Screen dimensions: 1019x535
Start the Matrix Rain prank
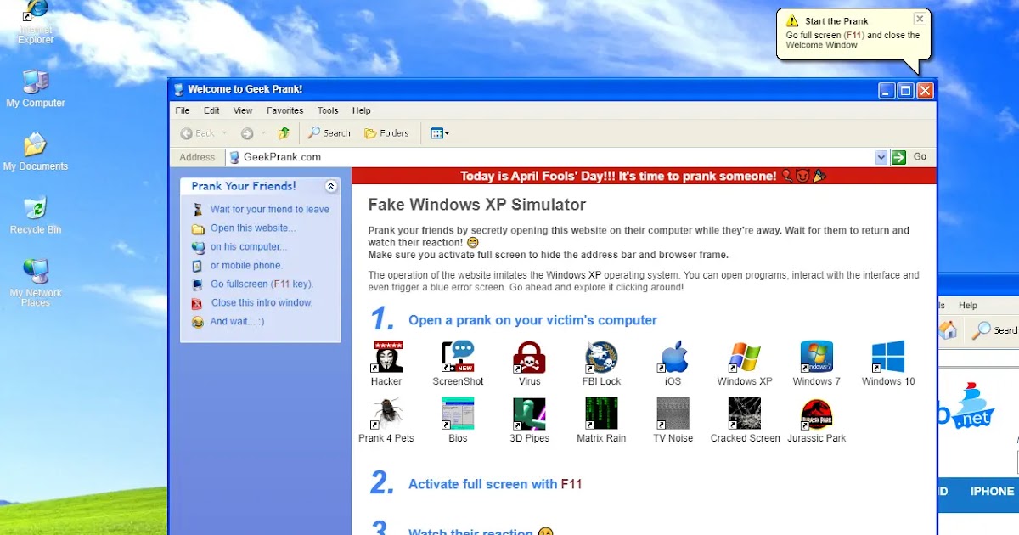(601, 414)
